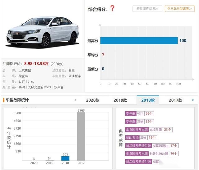Image resolution: width=199 pixels, height=170 pixels.
Task: Click the 2019 label under the chart
Action: click(50, 163)
